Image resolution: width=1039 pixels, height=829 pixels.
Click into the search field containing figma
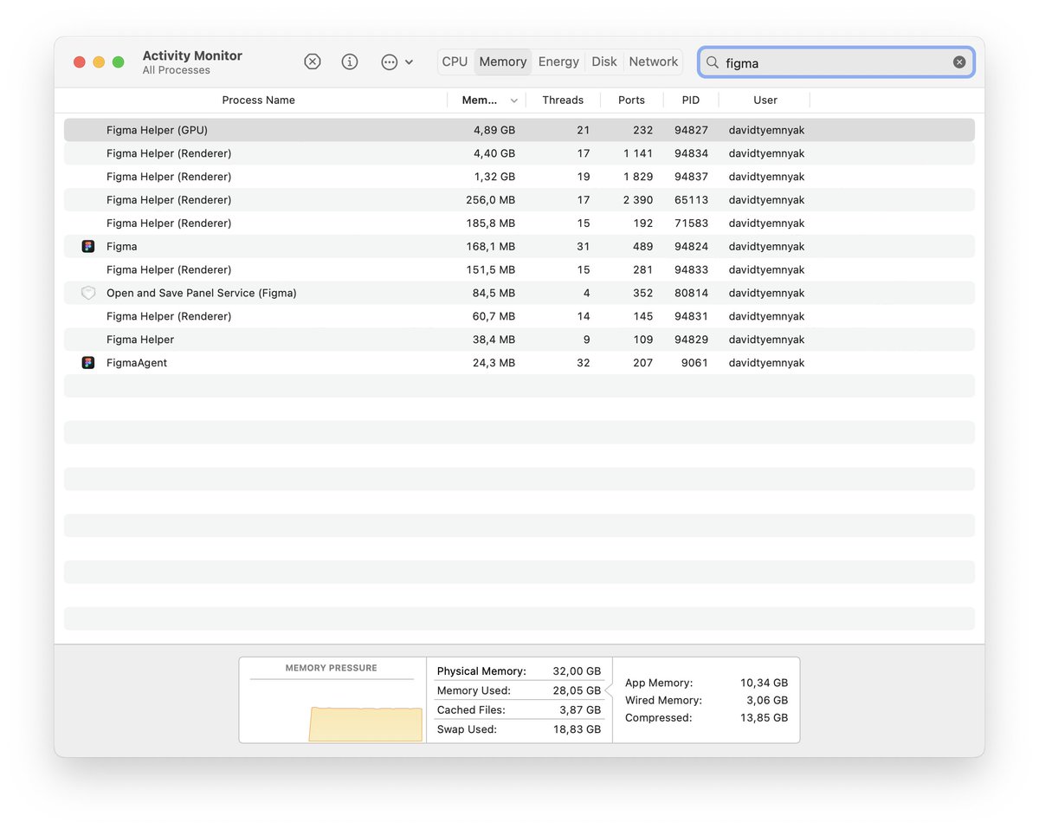[836, 62]
